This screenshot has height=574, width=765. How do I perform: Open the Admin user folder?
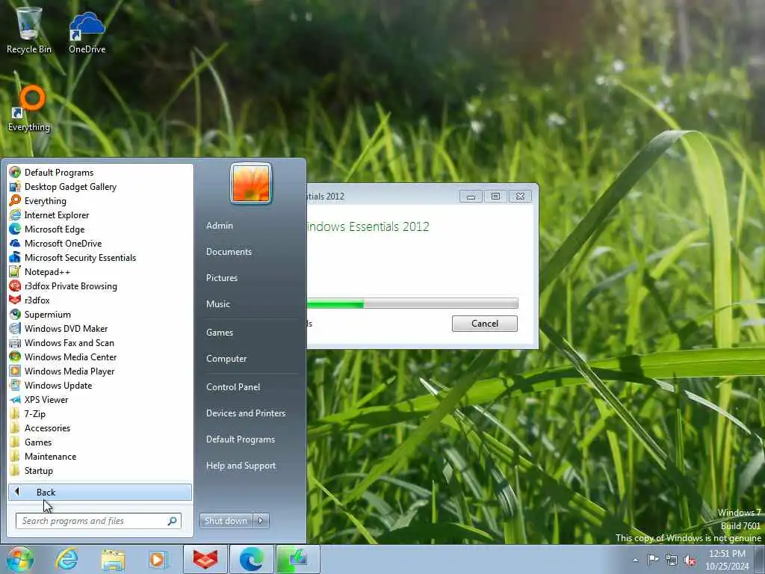[x=220, y=226]
